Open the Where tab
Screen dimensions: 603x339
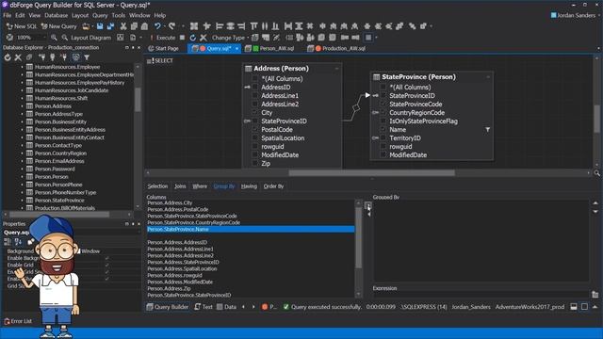point(200,186)
